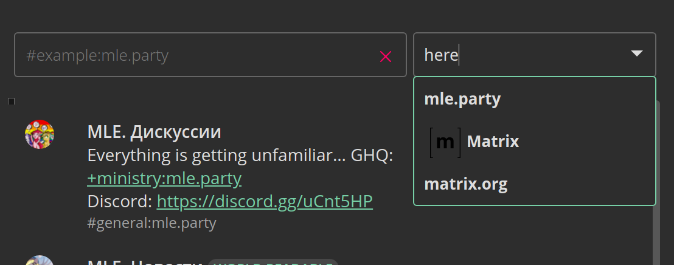This screenshot has height=265, width=674.
Task: Follow the +ministry:mle.party community link
Action: click(164, 178)
